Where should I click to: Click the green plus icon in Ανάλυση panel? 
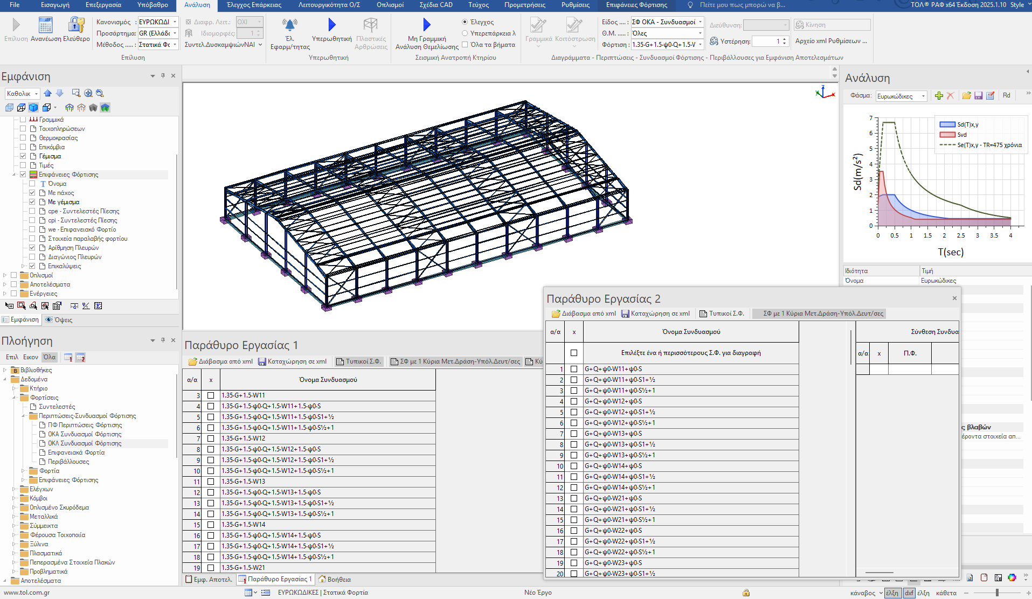point(939,95)
